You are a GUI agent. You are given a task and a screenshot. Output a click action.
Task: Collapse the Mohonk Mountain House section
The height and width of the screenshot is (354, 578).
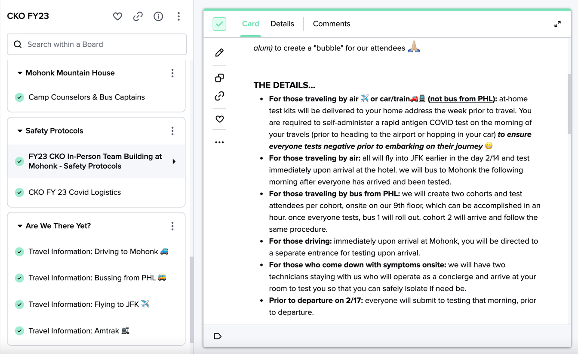coord(20,73)
